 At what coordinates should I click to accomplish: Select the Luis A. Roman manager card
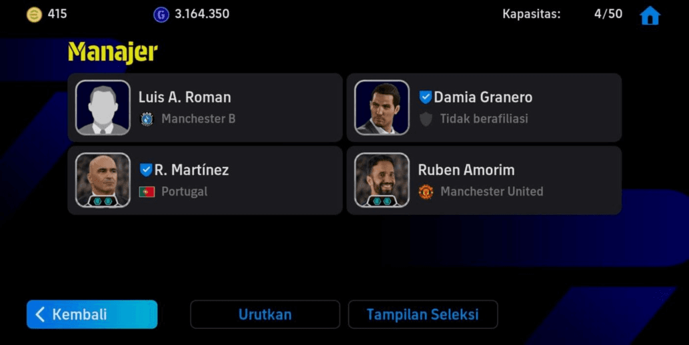tap(205, 107)
